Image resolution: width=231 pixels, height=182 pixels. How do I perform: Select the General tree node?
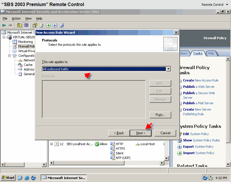(x=29, y=74)
